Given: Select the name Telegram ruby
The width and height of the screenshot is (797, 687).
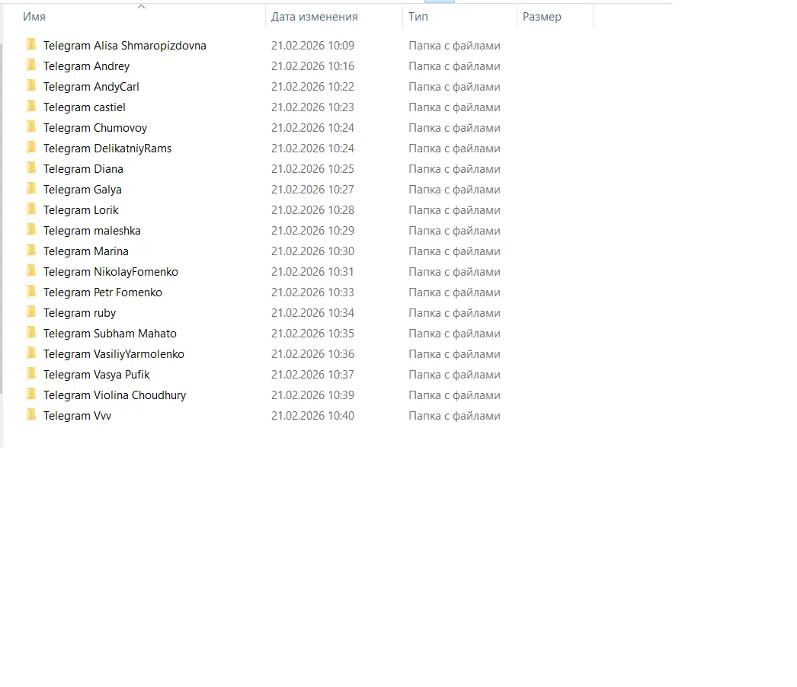Looking at the screenshot, I should click(x=80, y=313).
